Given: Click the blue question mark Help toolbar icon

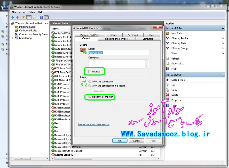Looking at the screenshot, I should click(x=41, y=18).
